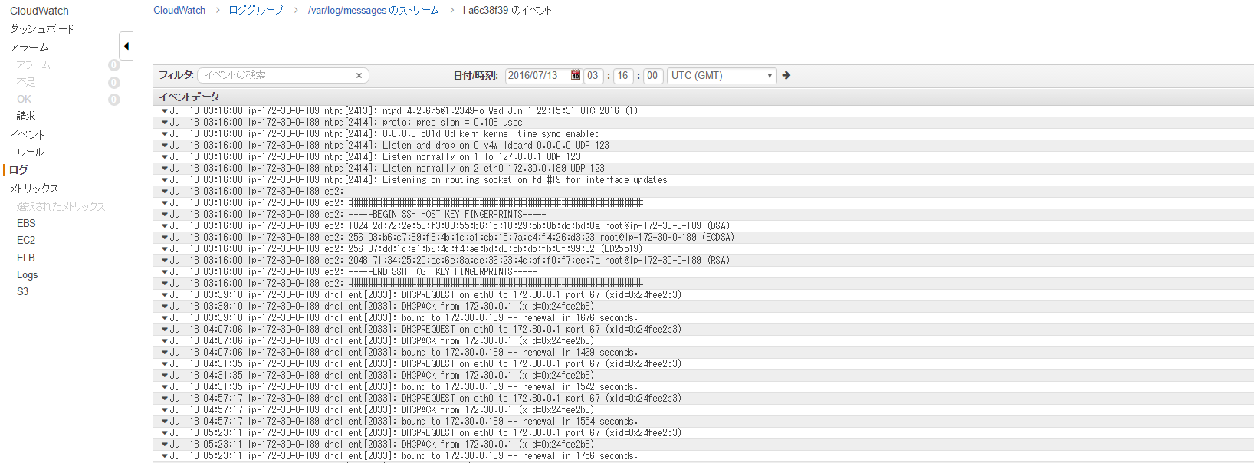This screenshot has height=463, width=1254.
Task: Open the /var/log/messages stream breadcrumb
Action: pos(373,10)
